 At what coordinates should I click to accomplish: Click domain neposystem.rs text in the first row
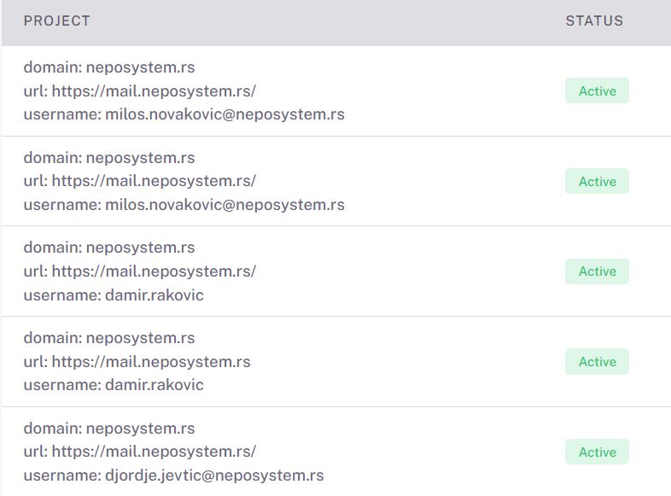point(109,67)
